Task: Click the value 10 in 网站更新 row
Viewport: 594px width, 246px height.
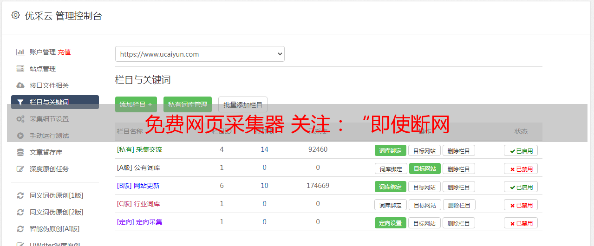Action: (264, 186)
